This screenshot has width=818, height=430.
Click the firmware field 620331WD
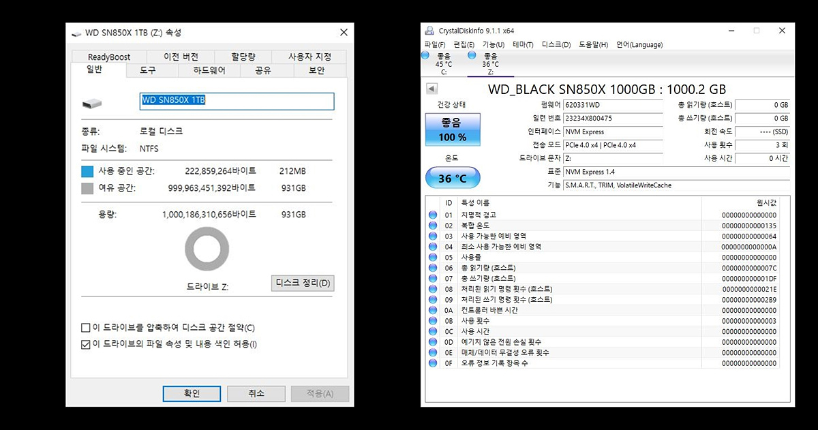613,105
